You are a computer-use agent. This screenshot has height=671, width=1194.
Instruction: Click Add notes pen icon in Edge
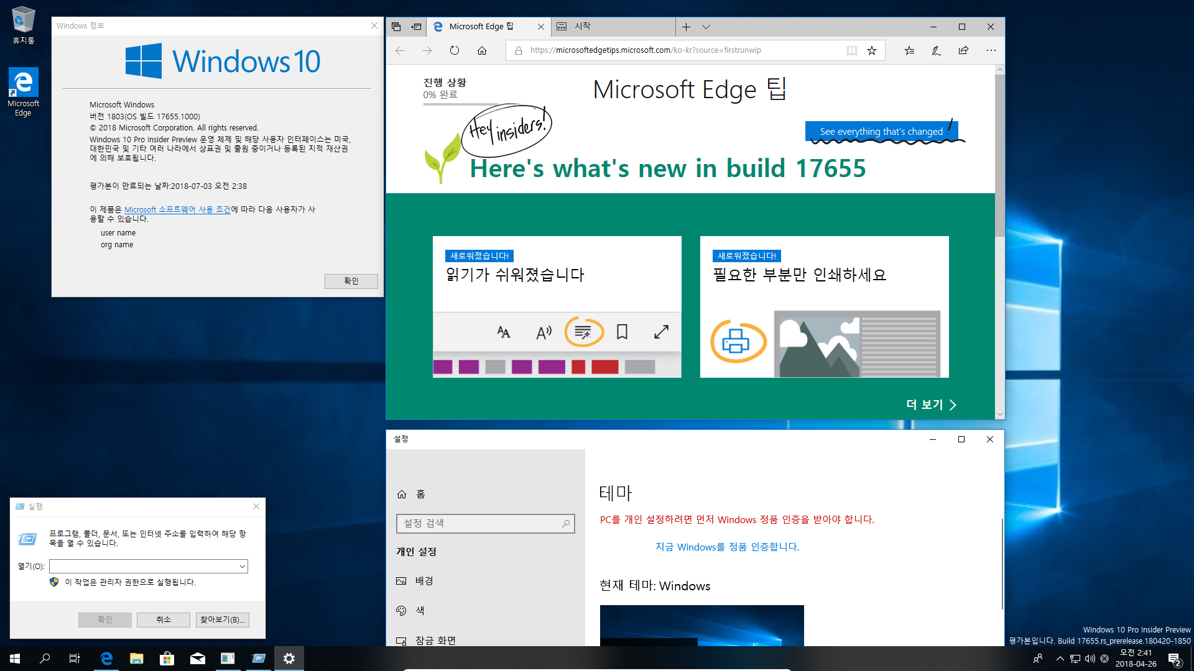click(936, 50)
